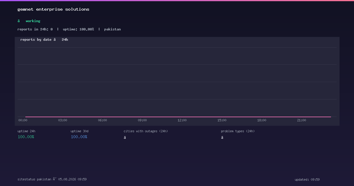
Task: Click the 03:00 time axis label
Action: pyautogui.click(x=63, y=120)
